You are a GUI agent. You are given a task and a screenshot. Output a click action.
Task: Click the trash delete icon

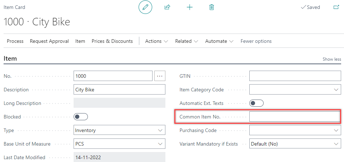click(211, 7)
